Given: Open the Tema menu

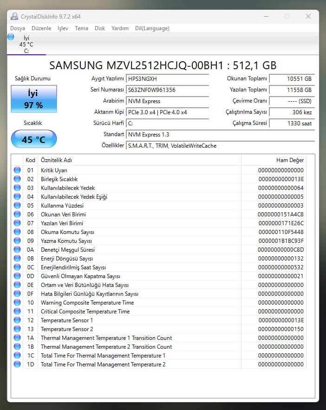Looking at the screenshot, I should tap(81, 28).
